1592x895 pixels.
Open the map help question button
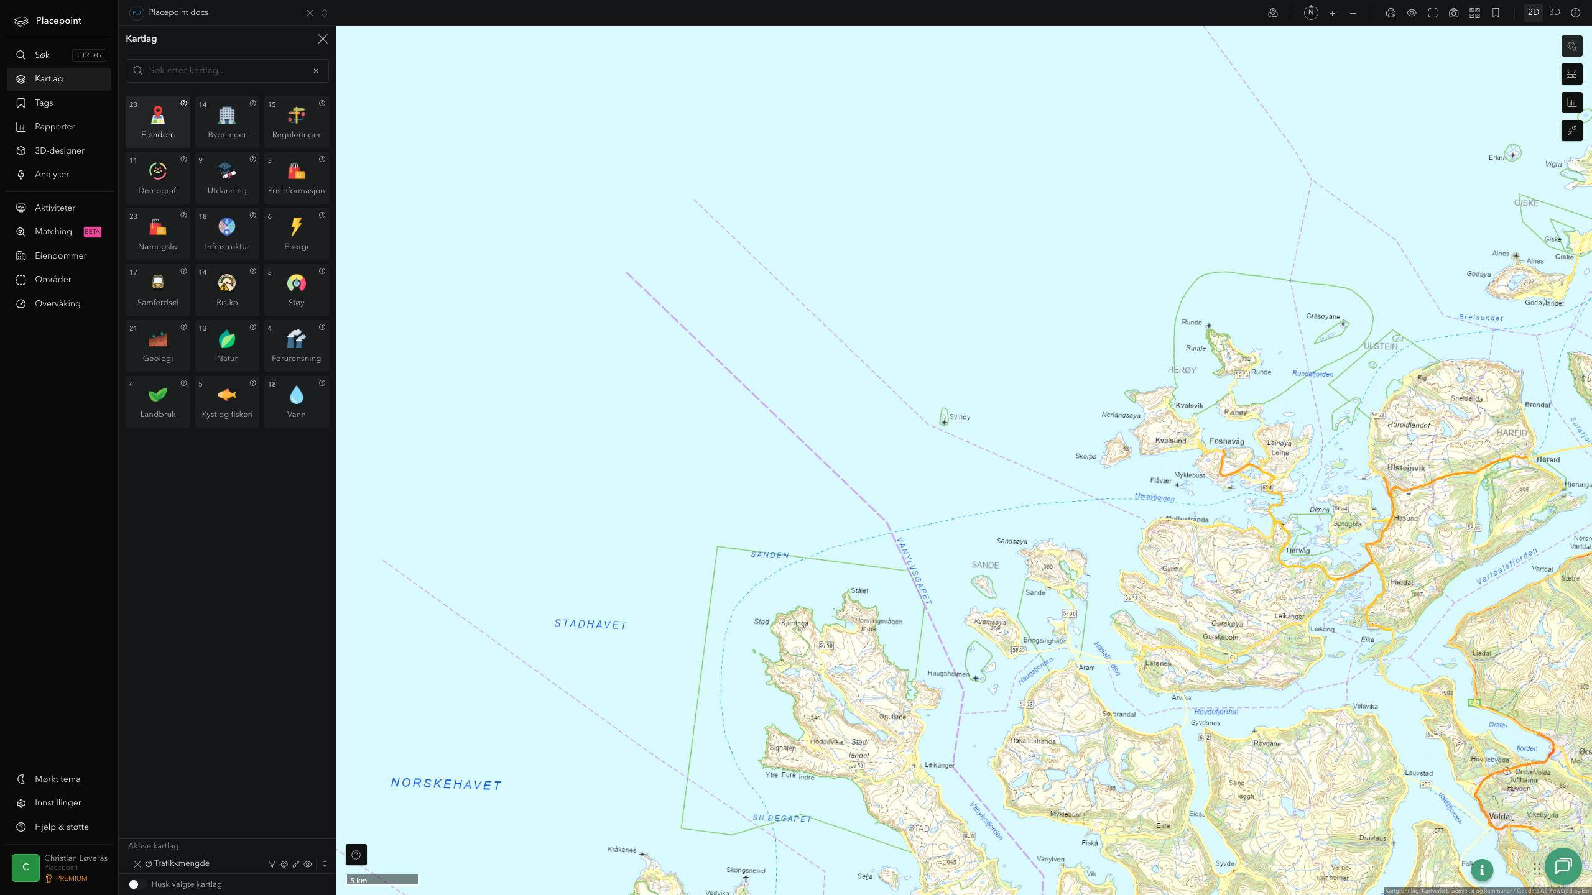pyautogui.click(x=356, y=855)
